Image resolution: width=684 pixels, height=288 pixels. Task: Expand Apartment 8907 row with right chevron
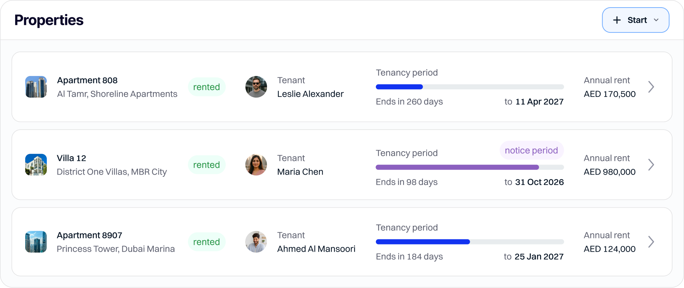click(x=651, y=242)
